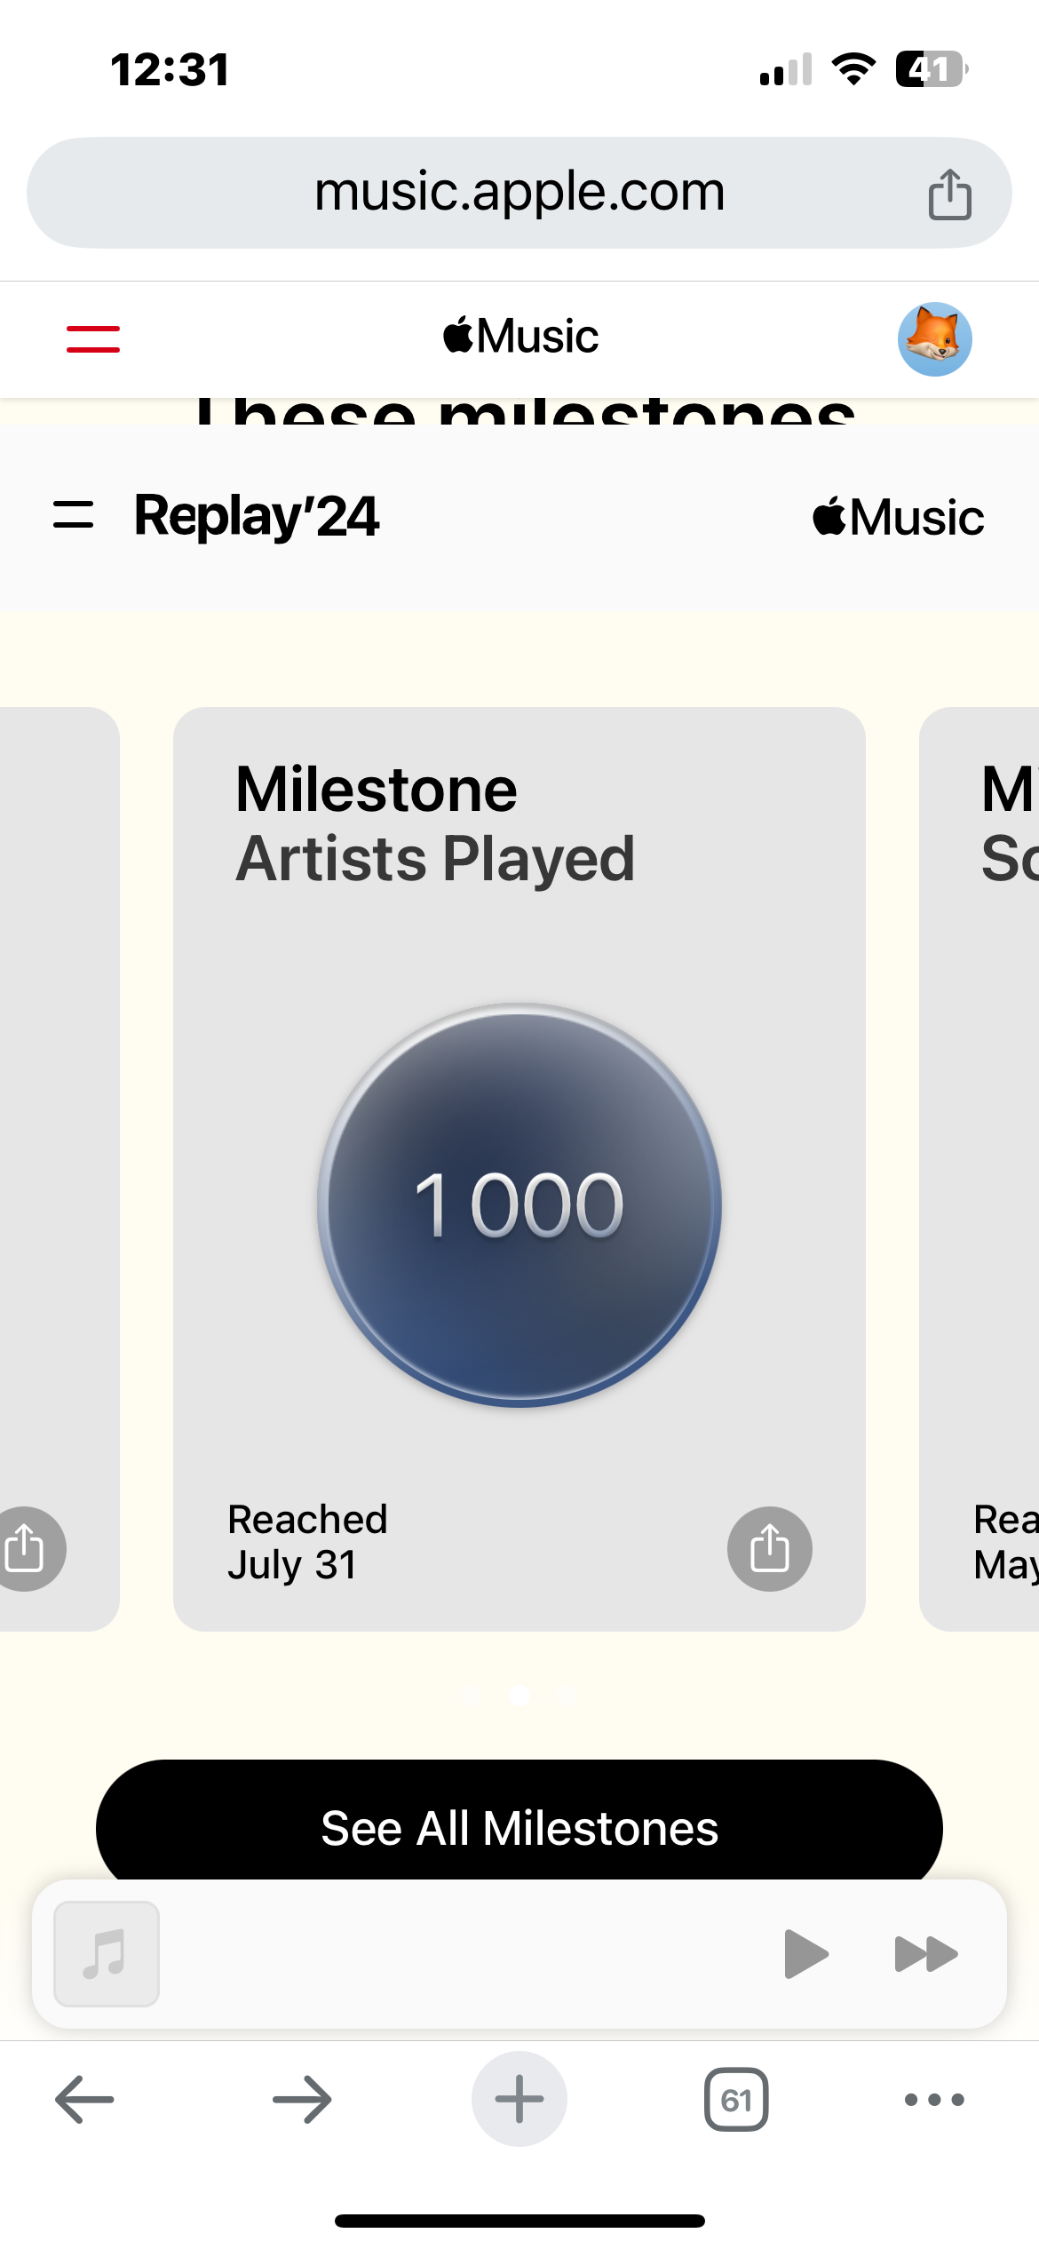The height and width of the screenshot is (2249, 1039).
Task: Share the page from the address bar
Action: click(x=949, y=194)
